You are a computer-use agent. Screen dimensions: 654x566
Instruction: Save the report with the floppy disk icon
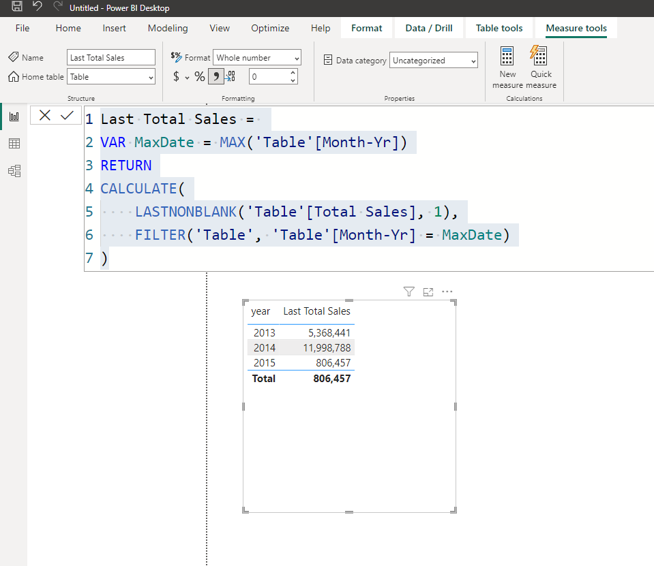[x=17, y=6]
